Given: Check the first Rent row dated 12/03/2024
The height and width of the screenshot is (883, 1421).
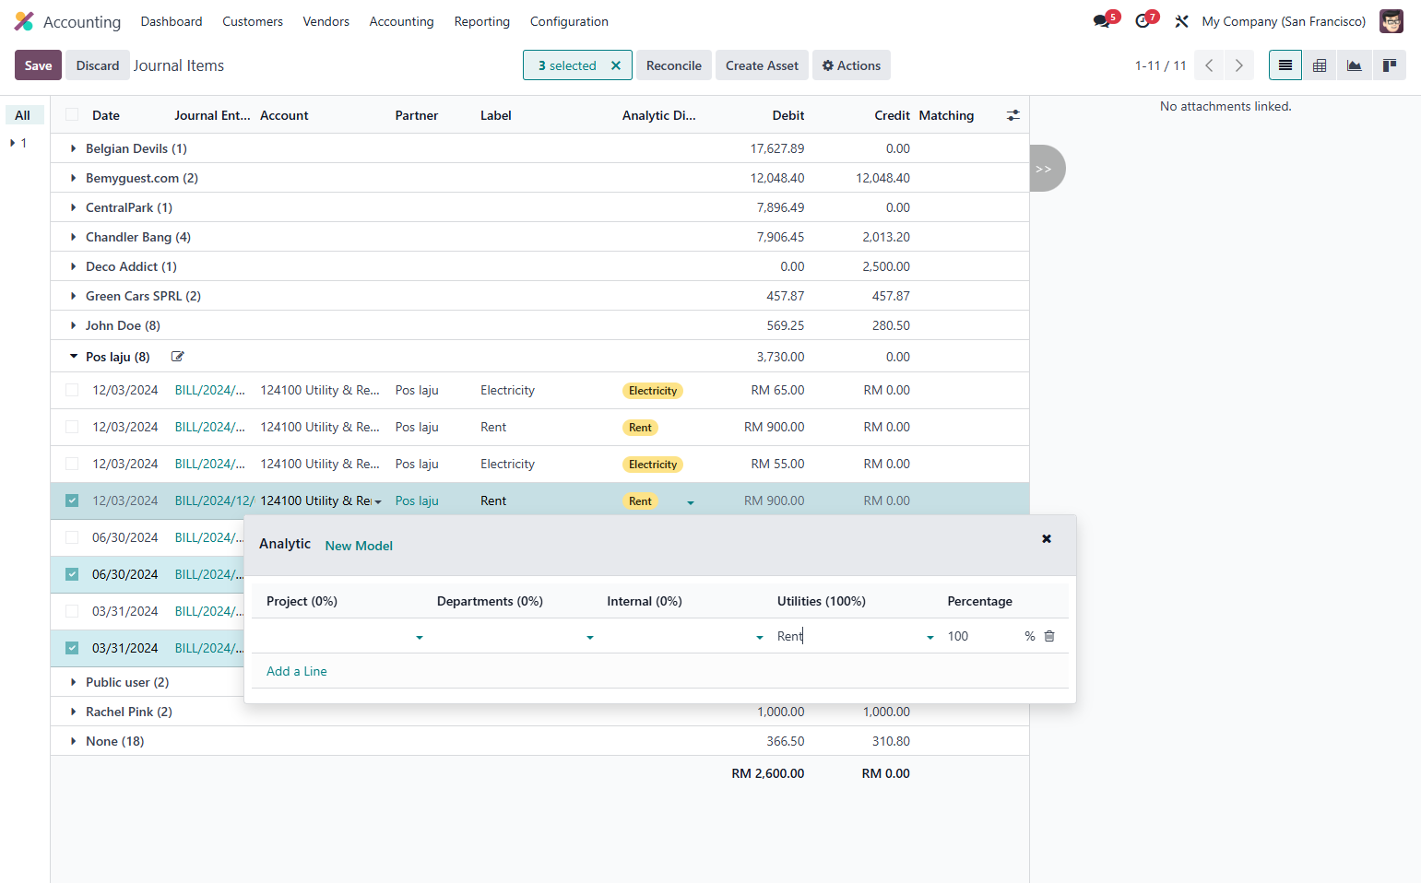Looking at the screenshot, I should click(72, 427).
